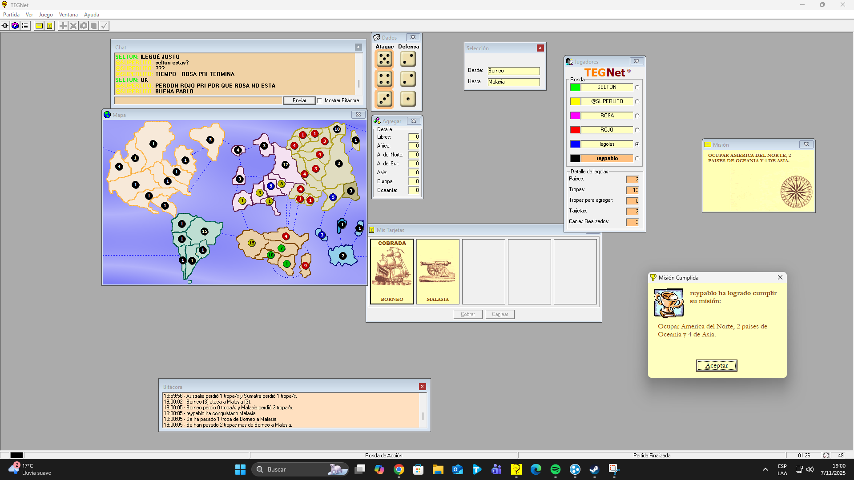This screenshot has width=854, height=480.
Task: Show hidden system tray icons chevron
Action: (765, 469)
